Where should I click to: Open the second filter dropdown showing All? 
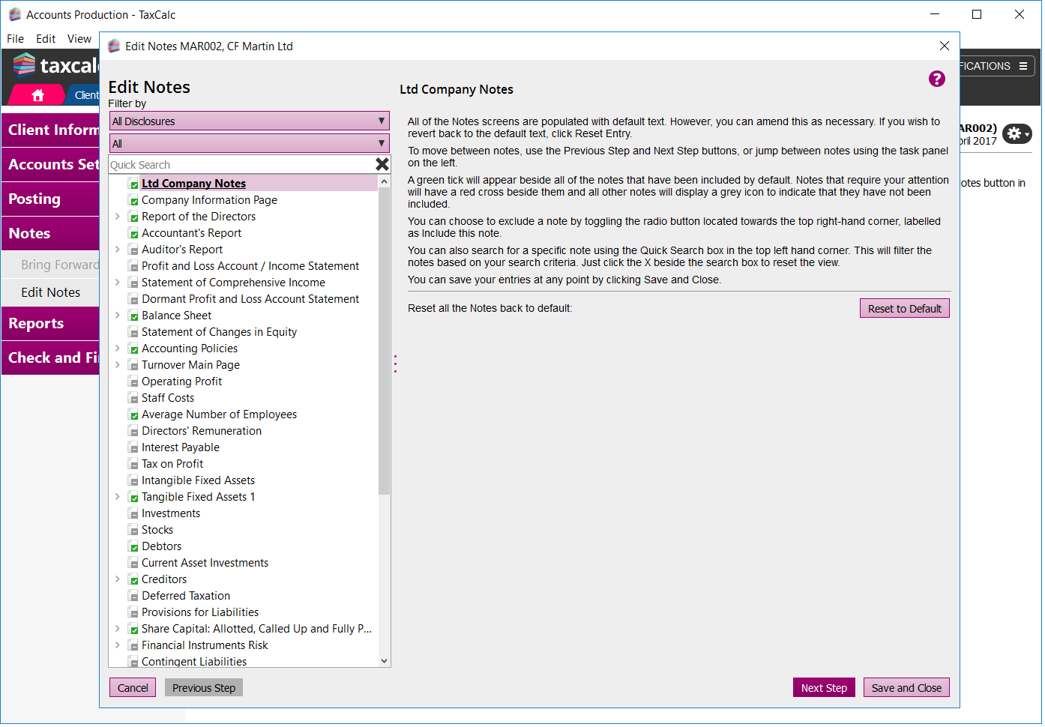point(249,143)
